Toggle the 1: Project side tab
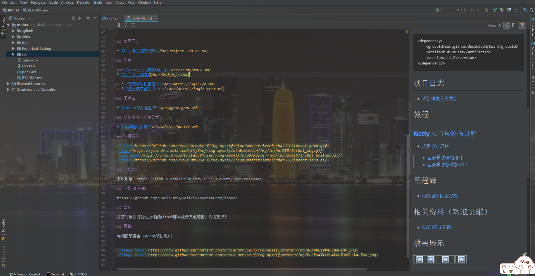Viewport: 535px width, 276px height. (x=3, y=26)
